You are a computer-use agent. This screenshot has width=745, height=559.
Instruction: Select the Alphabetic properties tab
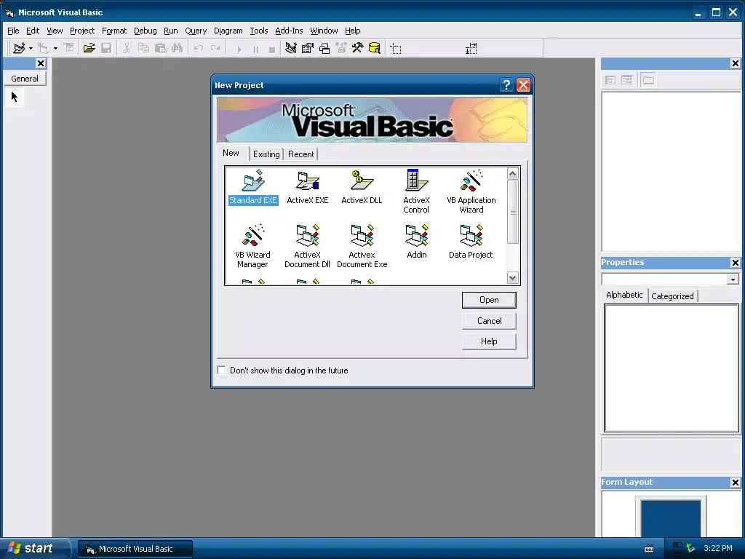click(624, 295)
